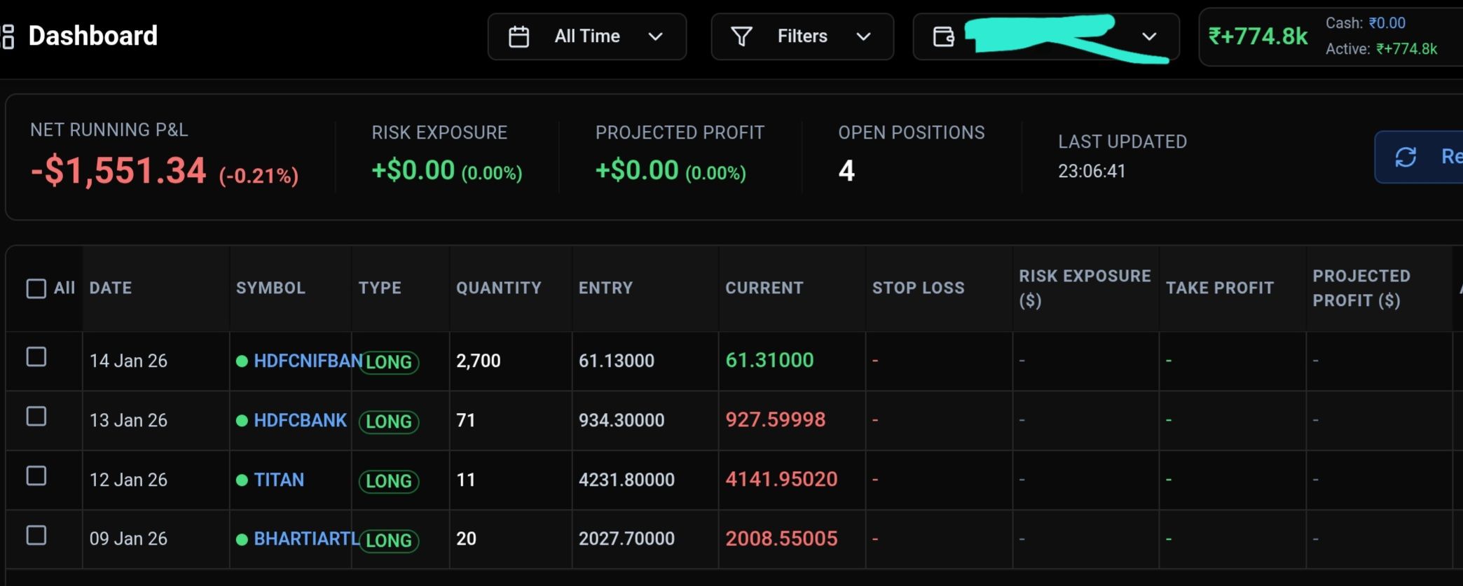1463x586 pixels.
Task: Select the TITAN row checkbox
Action: pos(36,476)
